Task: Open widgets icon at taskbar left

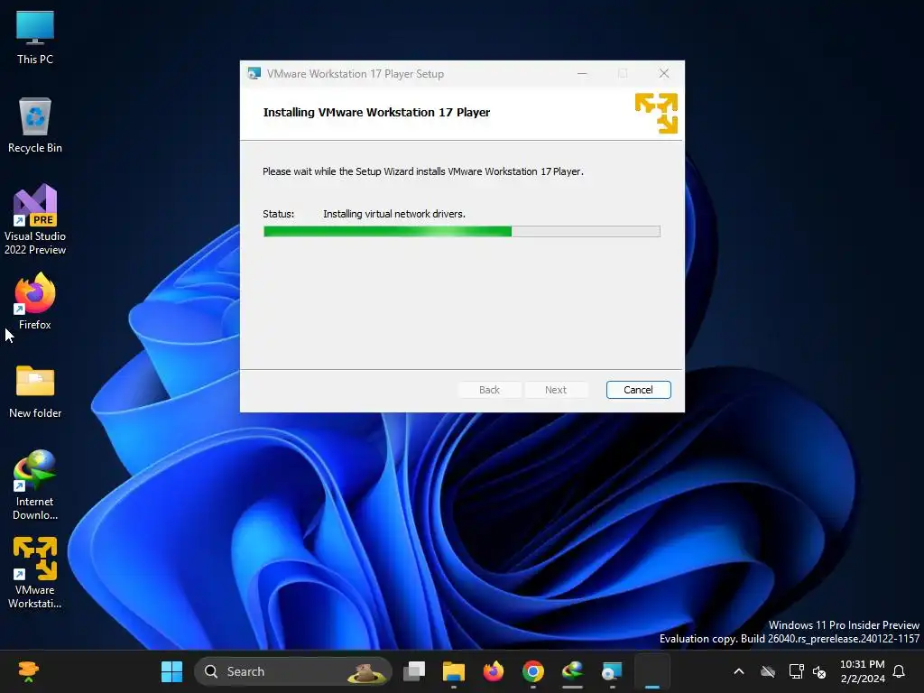Action: pos(28,671)
